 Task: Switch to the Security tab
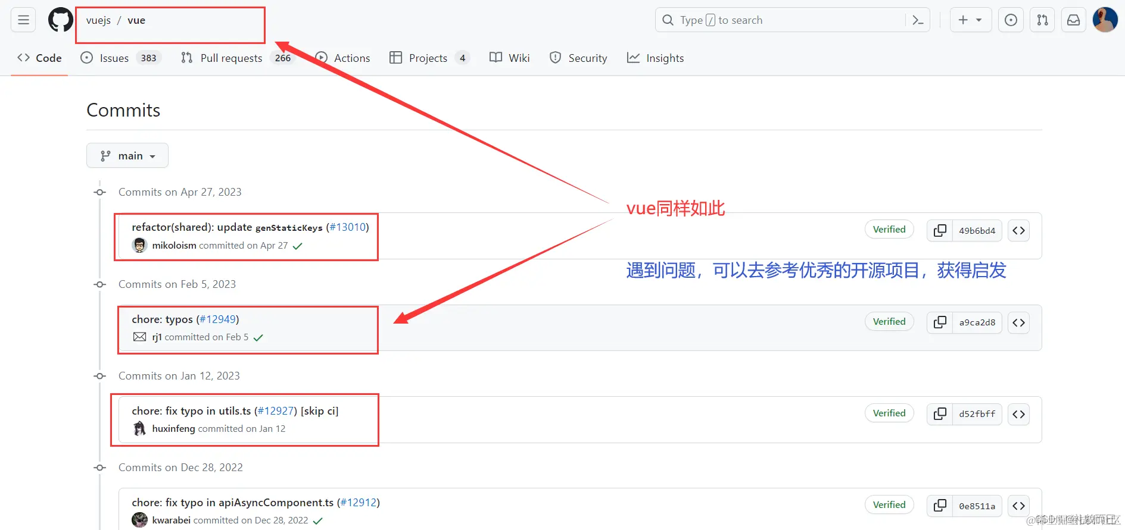[x=578, y=58]
